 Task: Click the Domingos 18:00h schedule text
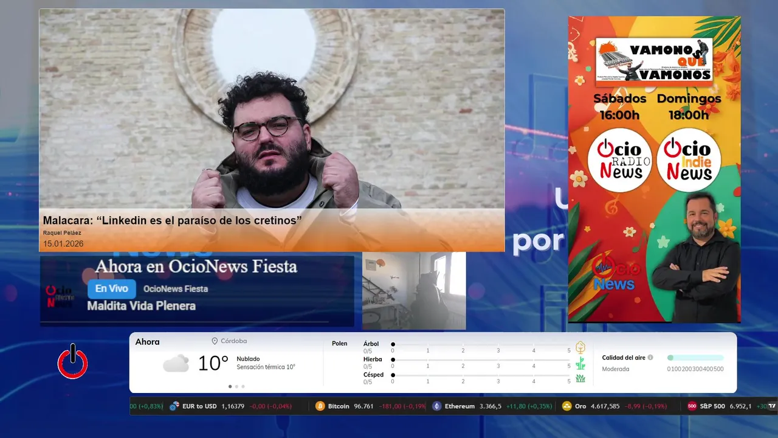(689, 106)
